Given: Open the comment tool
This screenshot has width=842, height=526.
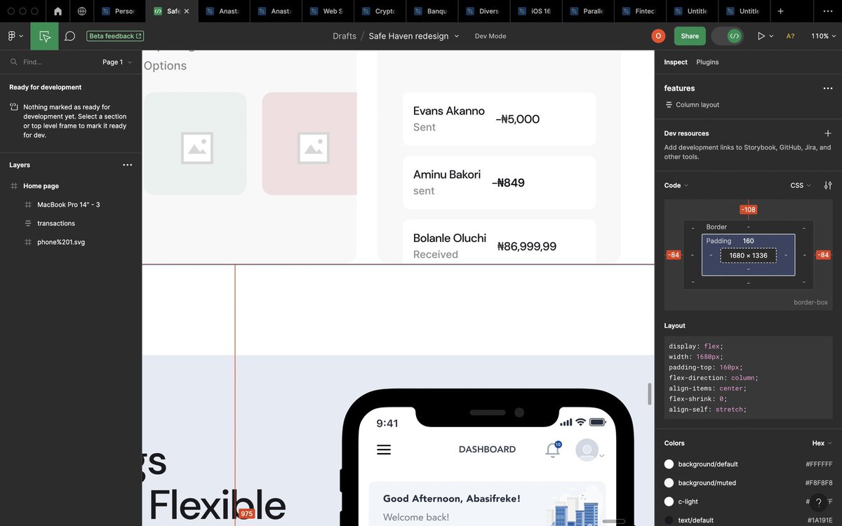Looking at the screenshot, I should (x=69, y=36).
